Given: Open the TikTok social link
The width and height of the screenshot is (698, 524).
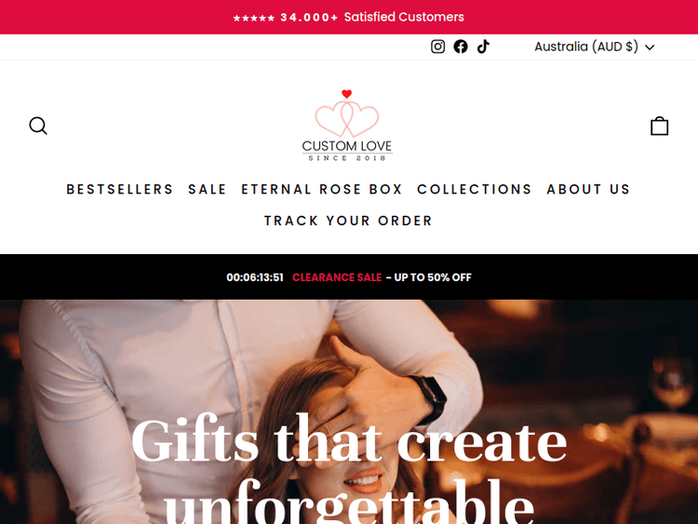Looking at the screenshot, I should coord(483,47).
